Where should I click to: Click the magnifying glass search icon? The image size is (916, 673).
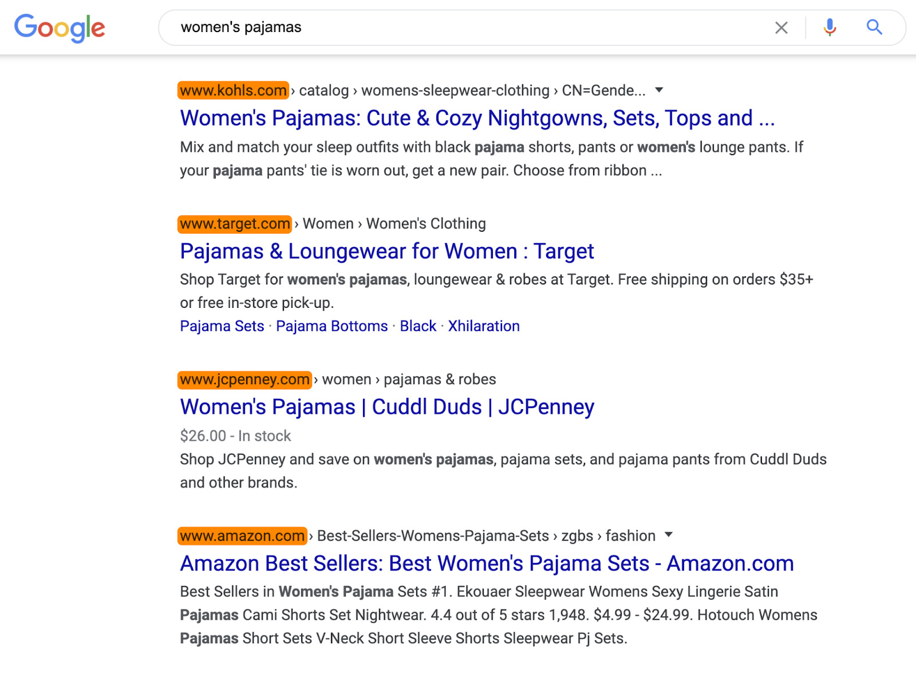click(874, 27)
